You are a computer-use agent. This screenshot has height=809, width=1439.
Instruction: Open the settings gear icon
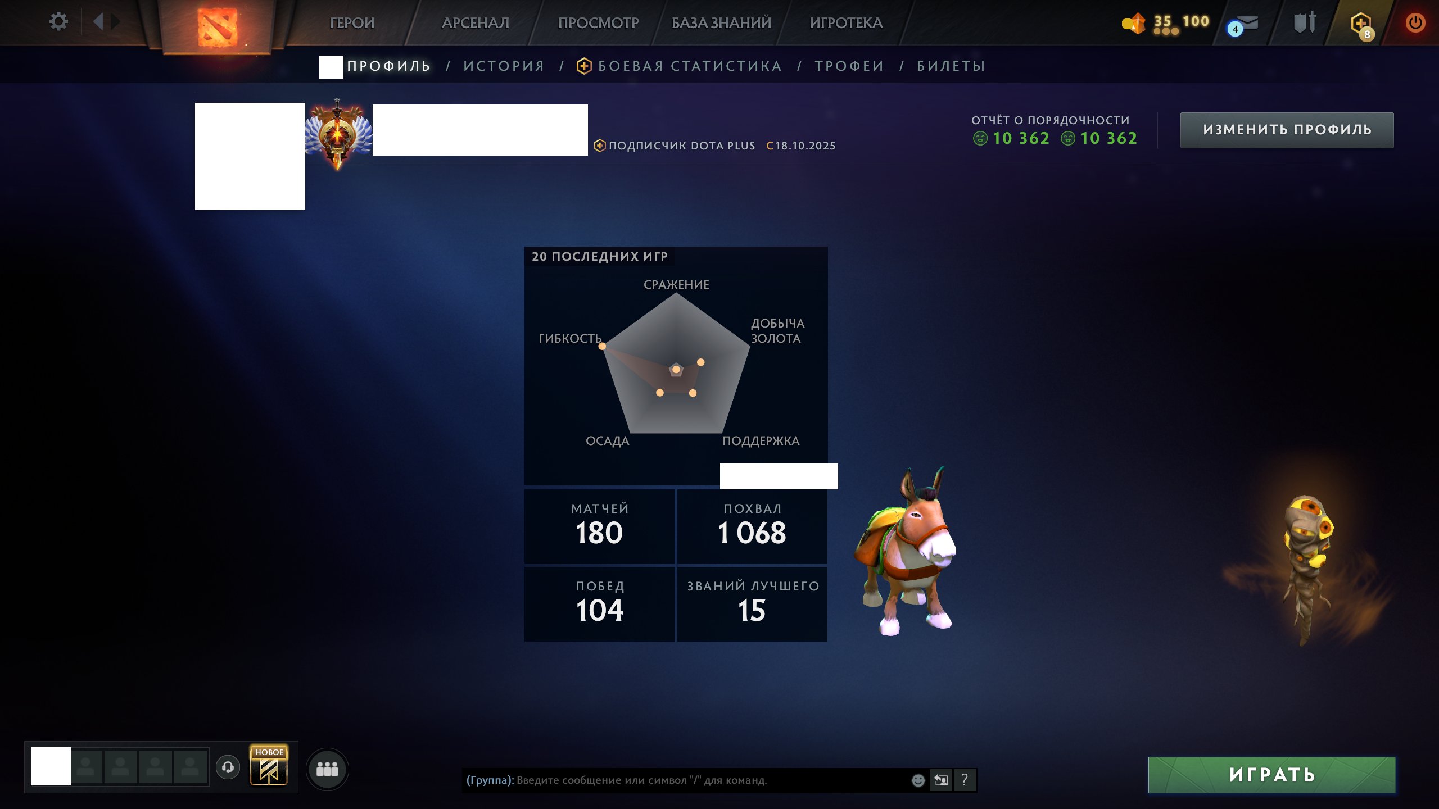(58, 22)
